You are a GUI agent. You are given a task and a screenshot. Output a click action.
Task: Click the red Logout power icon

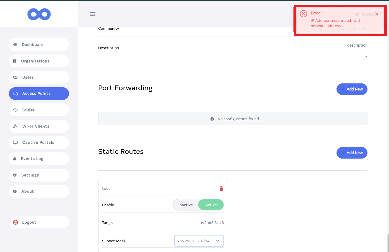[15, 222]
